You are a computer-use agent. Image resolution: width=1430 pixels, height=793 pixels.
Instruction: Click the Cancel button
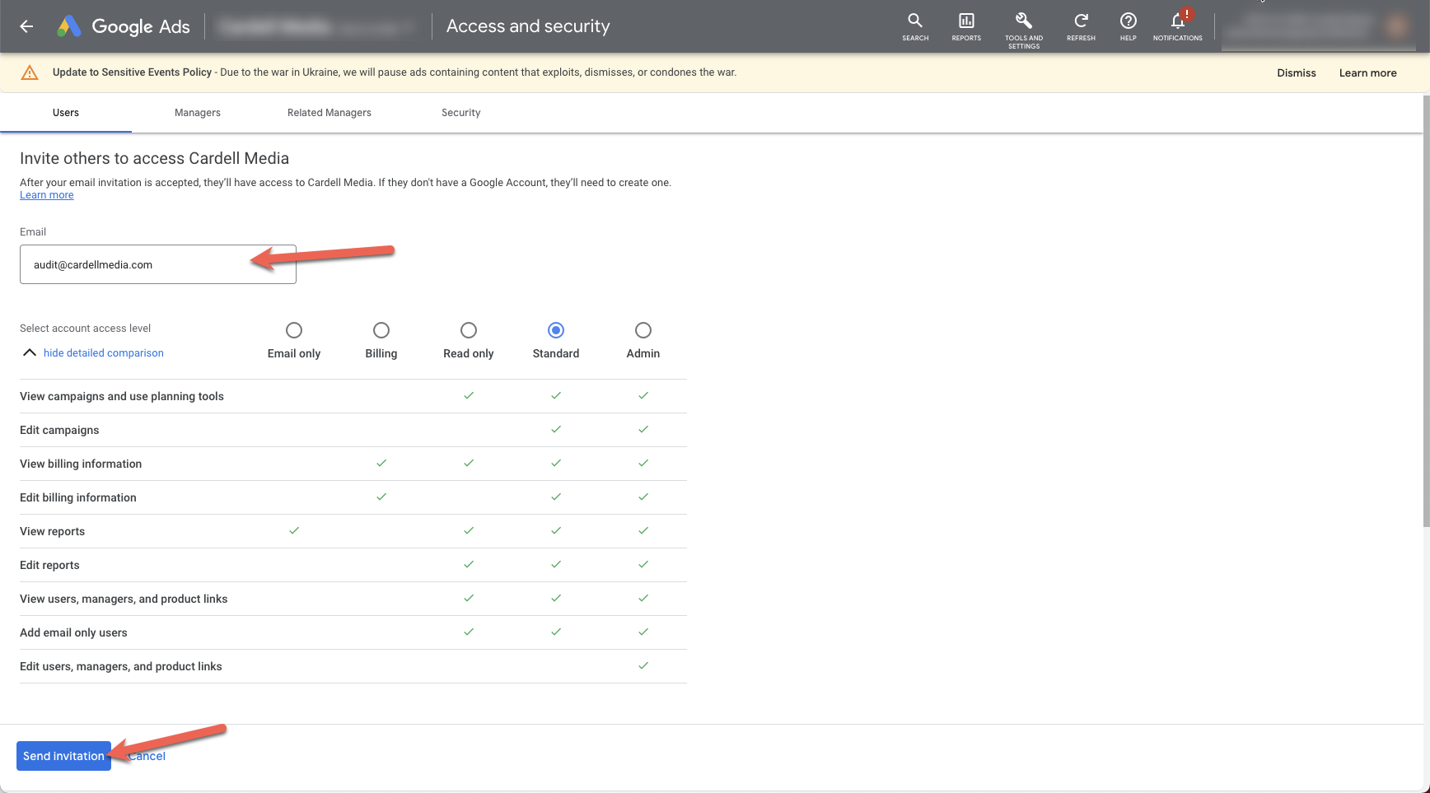[x=147, y=756]
